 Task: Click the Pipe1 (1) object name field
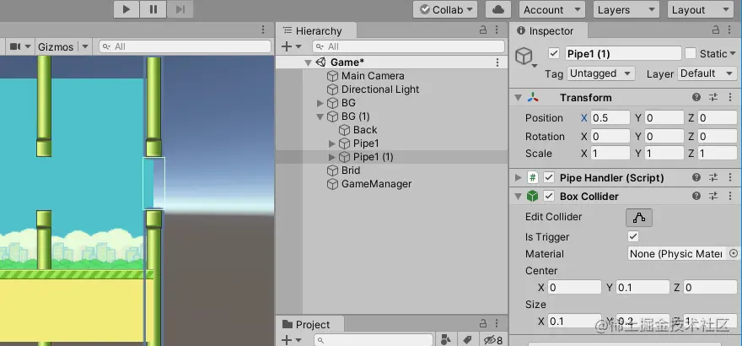pos(623,53)
